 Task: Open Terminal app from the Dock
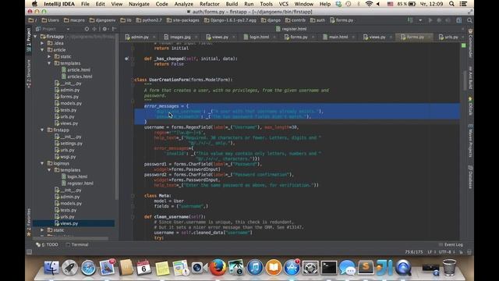(328, 267)
